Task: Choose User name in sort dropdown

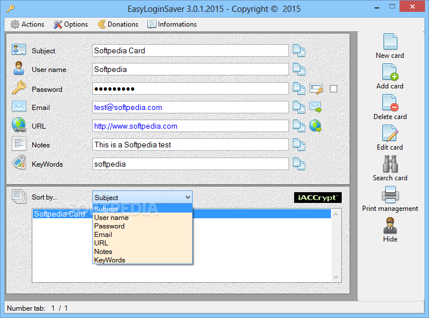Action: coord(143,218)
